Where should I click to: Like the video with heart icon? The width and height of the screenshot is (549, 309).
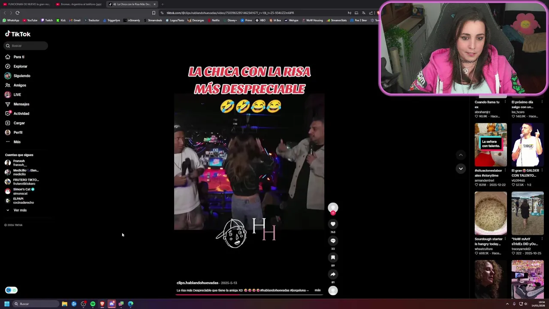[333, 224]
